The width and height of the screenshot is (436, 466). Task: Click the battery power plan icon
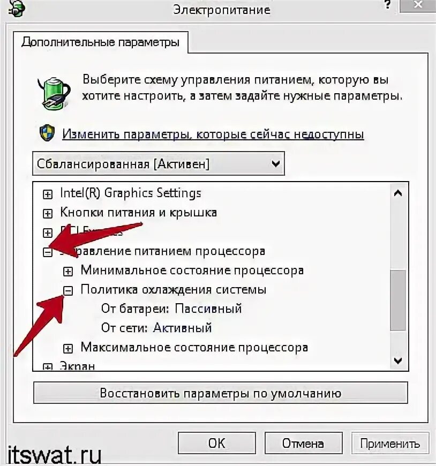pyautogui.click(x=54, y=94)
